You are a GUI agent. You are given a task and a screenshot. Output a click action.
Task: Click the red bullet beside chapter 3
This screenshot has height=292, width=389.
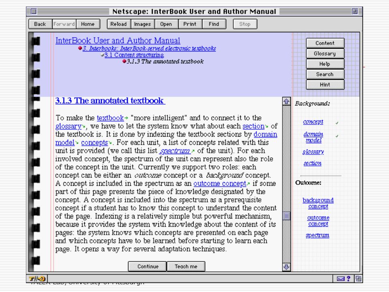coord(80,48)
